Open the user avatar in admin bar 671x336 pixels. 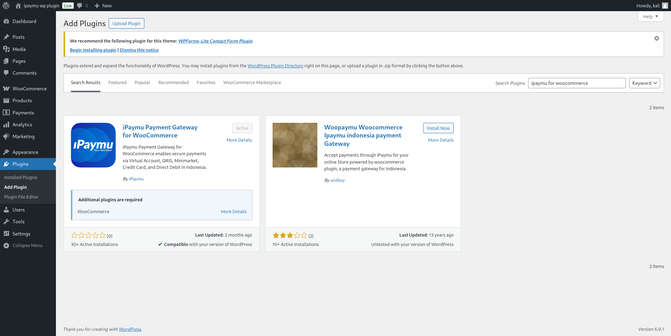pos(665,6)
